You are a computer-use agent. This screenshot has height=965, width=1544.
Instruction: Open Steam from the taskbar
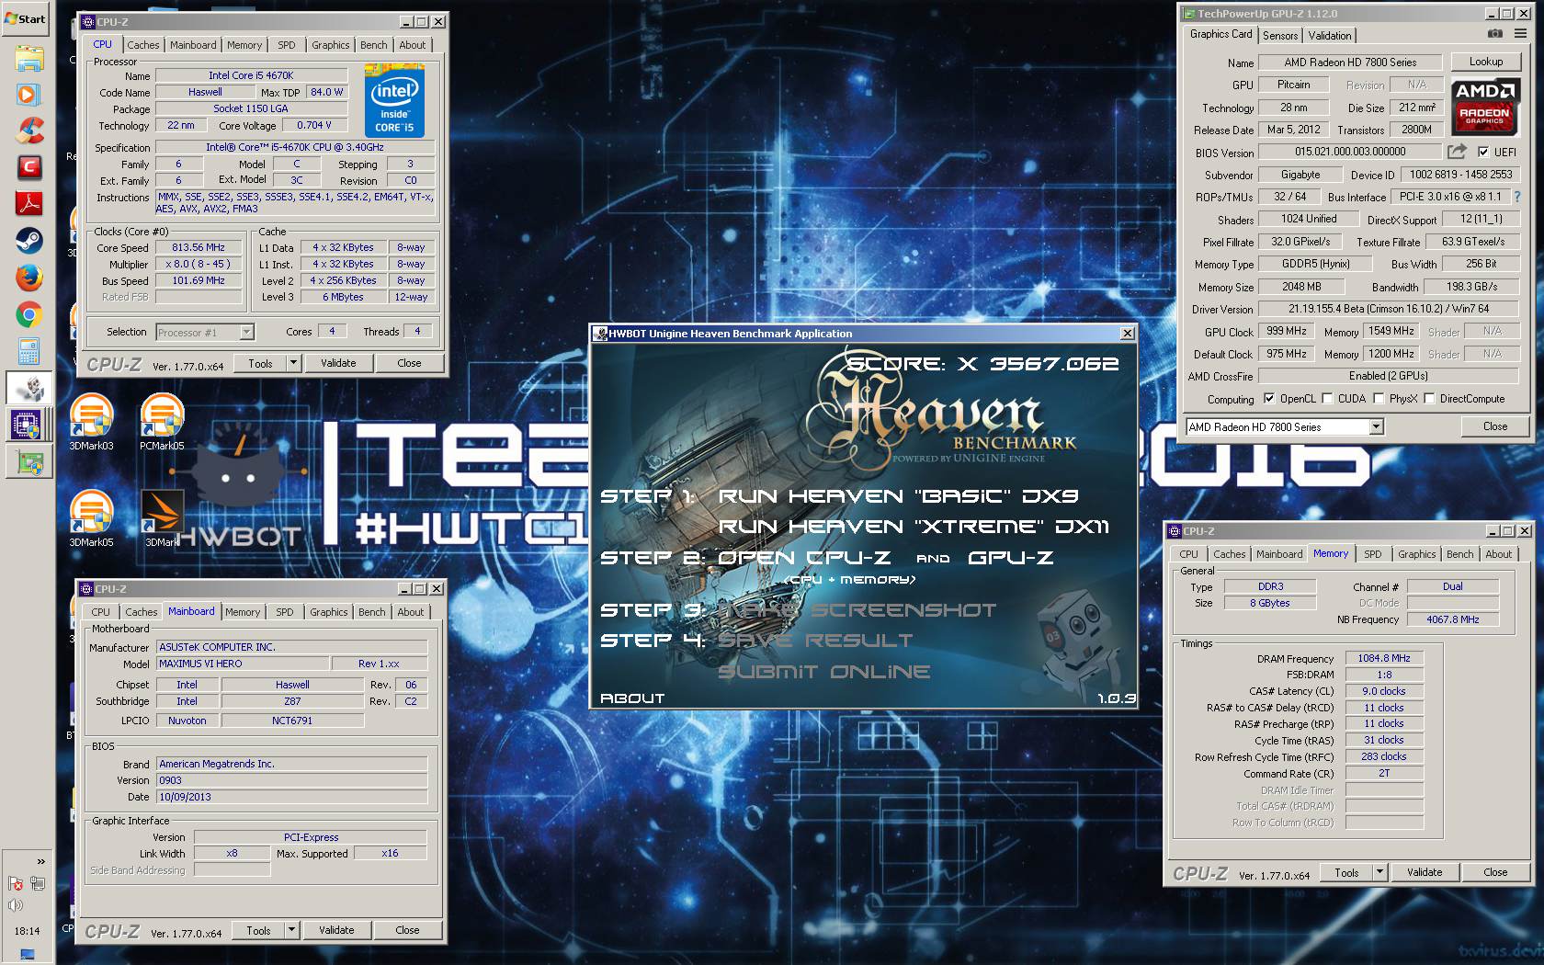pos(28,241)
